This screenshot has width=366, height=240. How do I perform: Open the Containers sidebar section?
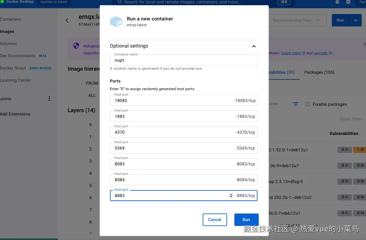[10, 19]
